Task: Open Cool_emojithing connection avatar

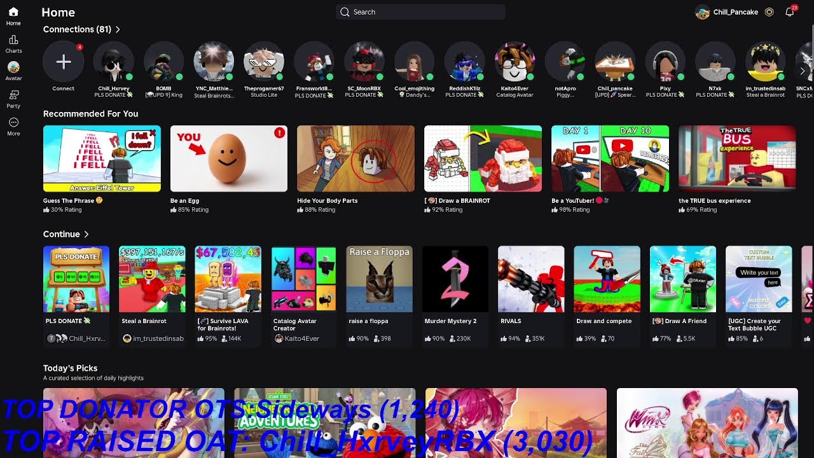Action: click(414, 62)
